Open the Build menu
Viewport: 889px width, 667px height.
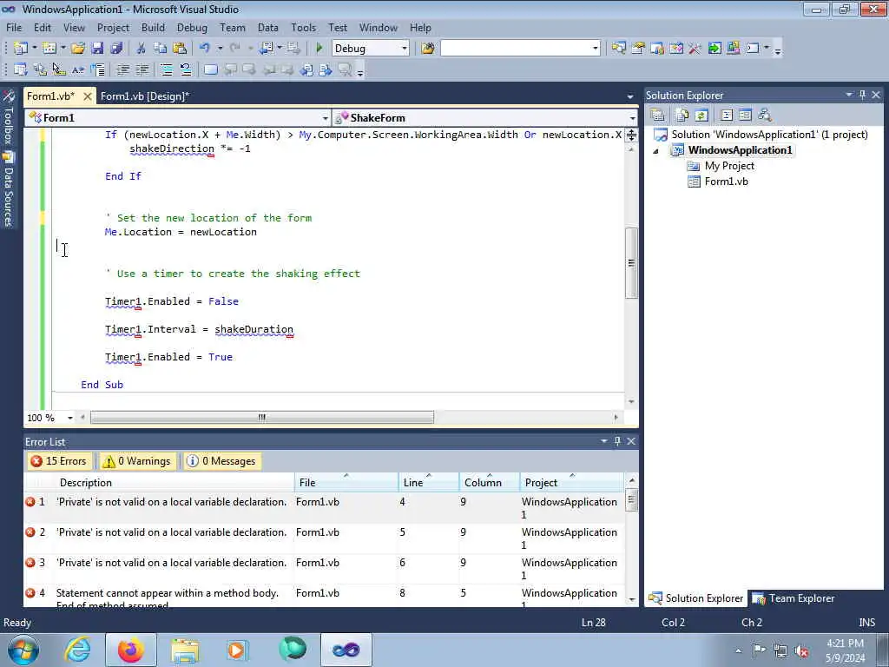(x=153, y=27)
